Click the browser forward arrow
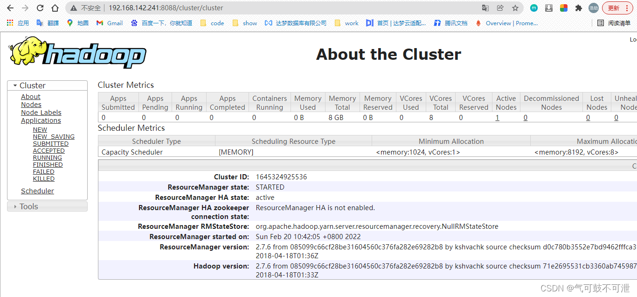This screenshot has width=637, height=297. [x=25, y=8]
